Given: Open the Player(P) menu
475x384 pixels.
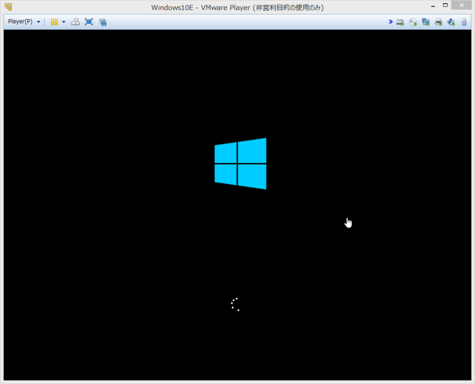Looking at the screenshot, I should (x=24, y=22).
